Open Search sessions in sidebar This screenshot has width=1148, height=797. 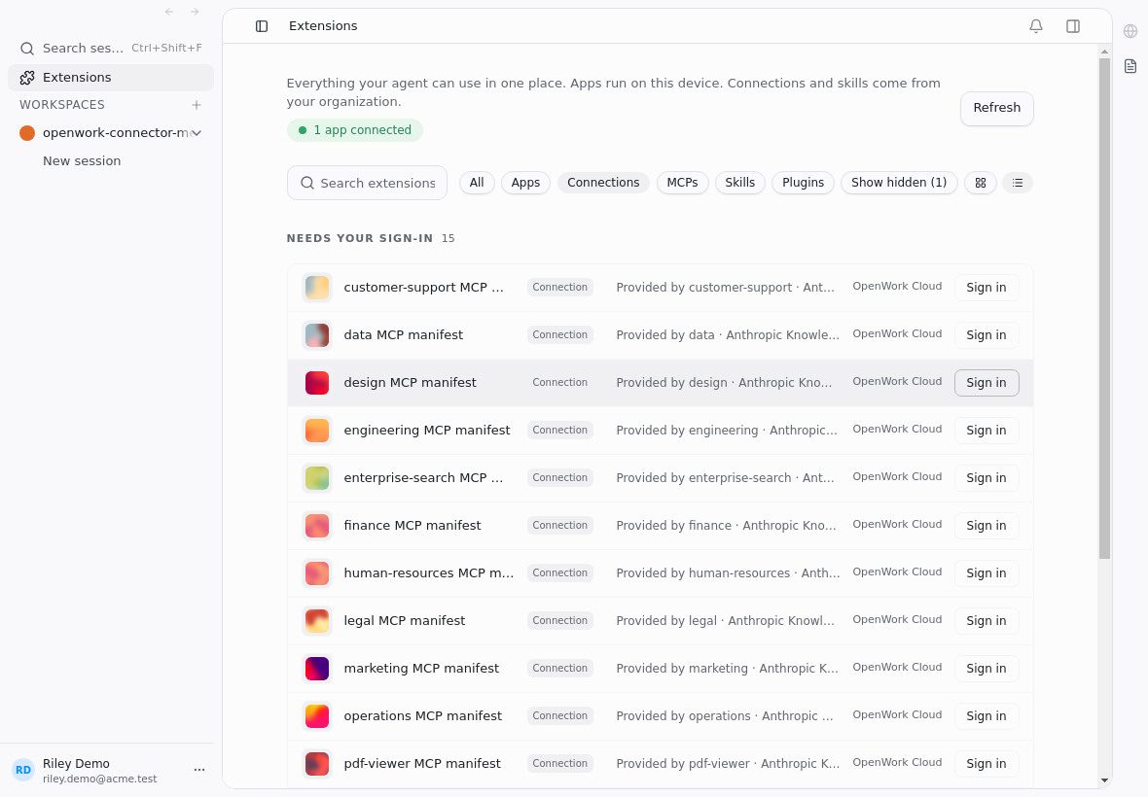[x=111, y=49]
